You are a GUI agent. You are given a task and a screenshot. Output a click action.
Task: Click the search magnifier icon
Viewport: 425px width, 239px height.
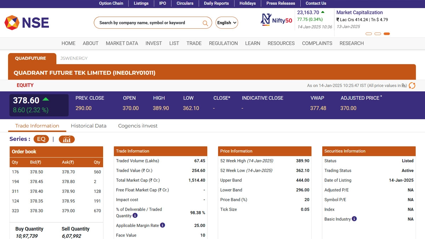205,23
